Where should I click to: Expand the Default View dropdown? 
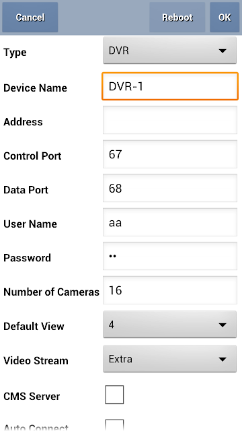tap(170, 325)
